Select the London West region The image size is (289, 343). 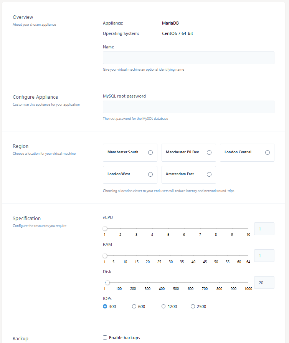click(x=151, y=174)
